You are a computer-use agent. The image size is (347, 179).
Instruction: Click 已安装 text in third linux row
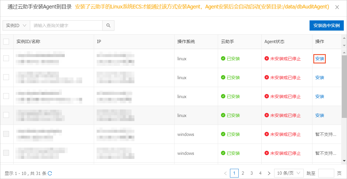(x=233, y=97)
